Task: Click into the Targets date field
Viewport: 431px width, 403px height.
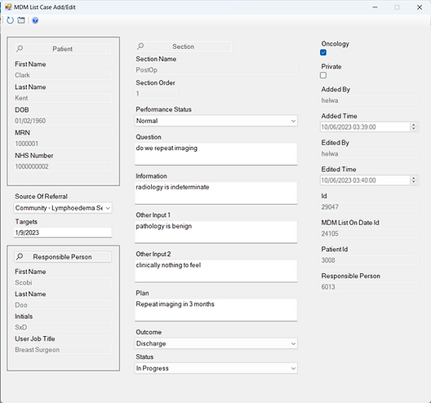Action: [63, 232]
